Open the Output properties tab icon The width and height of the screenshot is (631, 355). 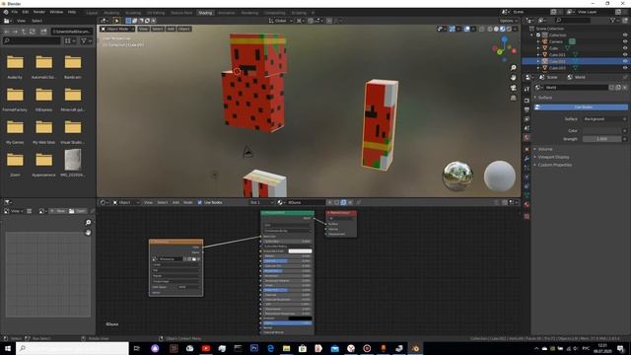[526, 109]
